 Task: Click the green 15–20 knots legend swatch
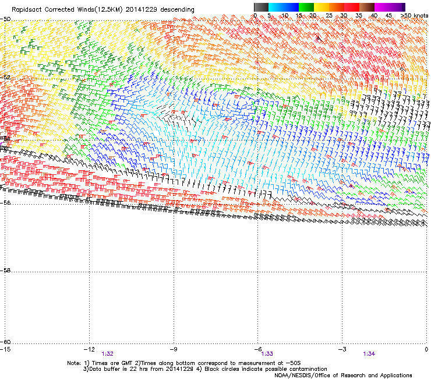(306, 7)
